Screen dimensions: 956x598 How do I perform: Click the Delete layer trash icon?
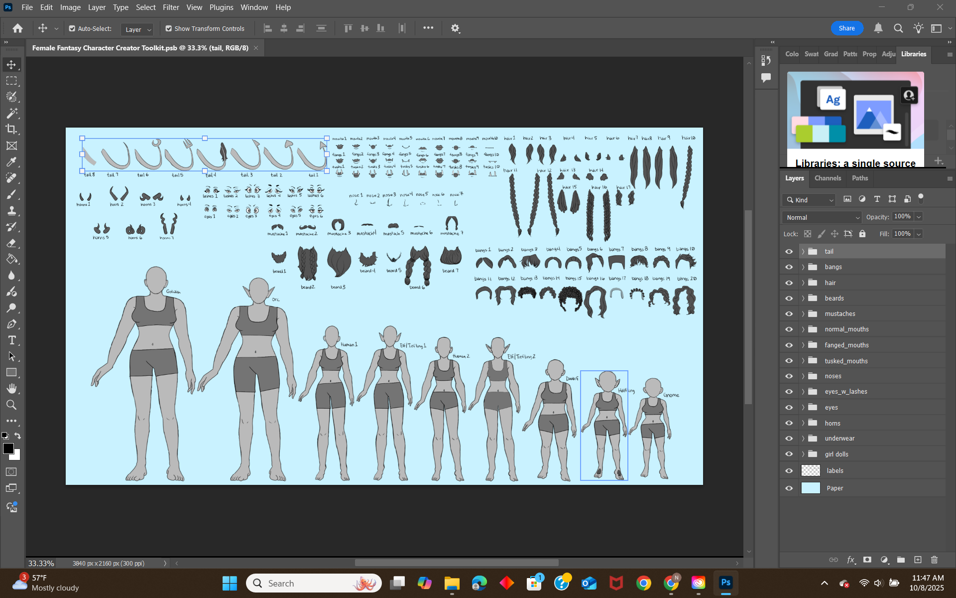pos(934,560)
